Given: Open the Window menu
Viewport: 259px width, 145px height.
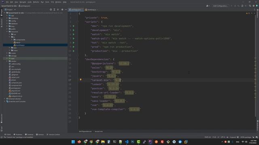Looking at the screenshot, I should 58,2.
